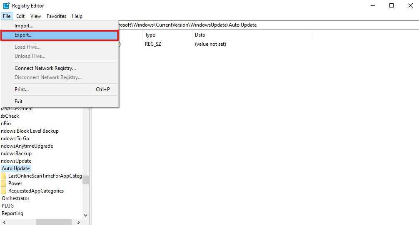This screenshot has height=225, width=419.
Task: Click the Data column header
Action: [x=252, y=35]
